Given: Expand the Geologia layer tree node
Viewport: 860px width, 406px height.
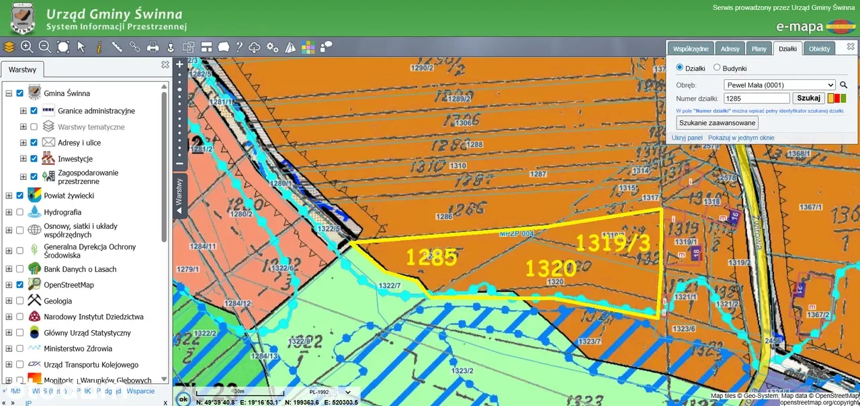Looking at the screenshot, I should (x=9, y=301).
